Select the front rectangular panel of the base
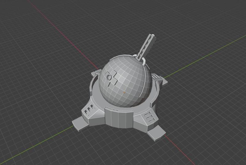 click(119, 118)
